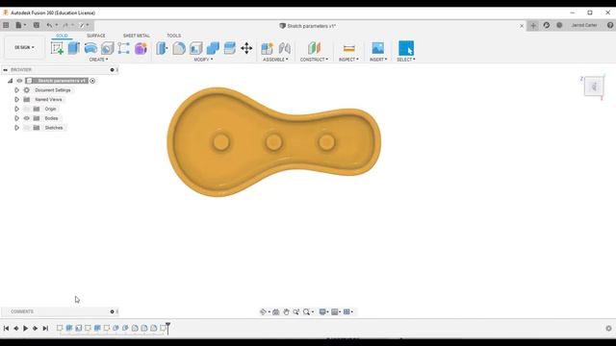The height and width of the screenshot is (346, 616).
Task: Select the Revolve tool
Action: coord(90,48)
